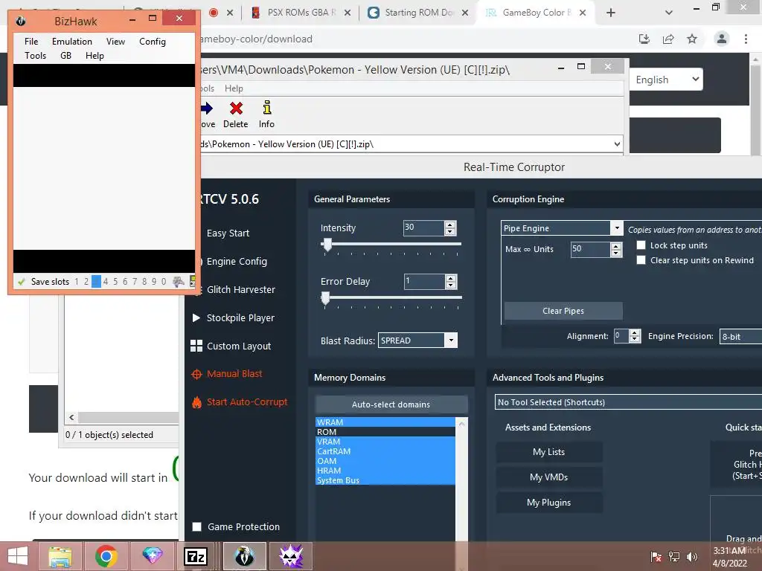Select ROM in Memory Domains list
This screenshot has height=571, width=762.
pos(385,432)
